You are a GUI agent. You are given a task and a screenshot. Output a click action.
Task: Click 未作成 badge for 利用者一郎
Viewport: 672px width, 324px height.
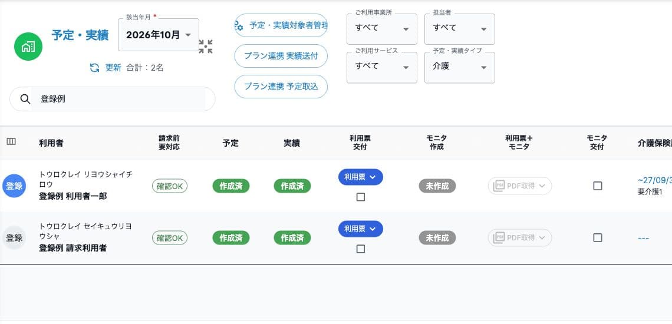(x=437, y=186)
